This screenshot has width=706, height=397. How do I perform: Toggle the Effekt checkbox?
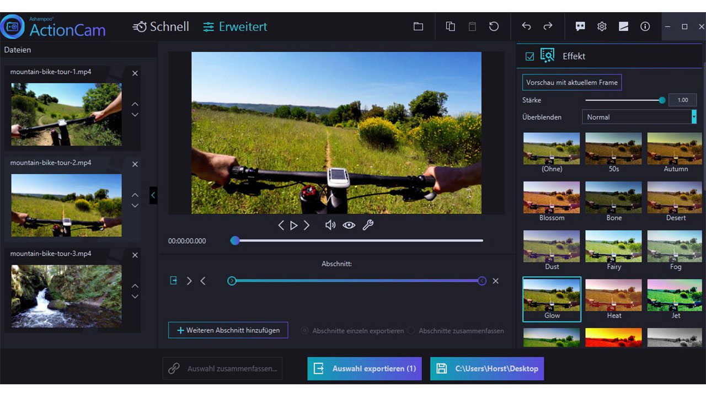click(x=529, y=56)
